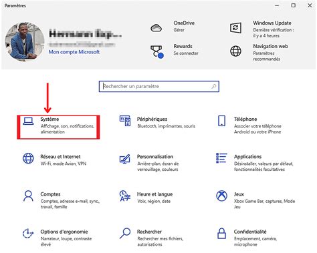Click Xbox Game Bar, captures description

(x=264, y=204)
